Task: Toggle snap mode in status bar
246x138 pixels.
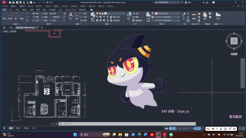Action: [x=174, y=128]
